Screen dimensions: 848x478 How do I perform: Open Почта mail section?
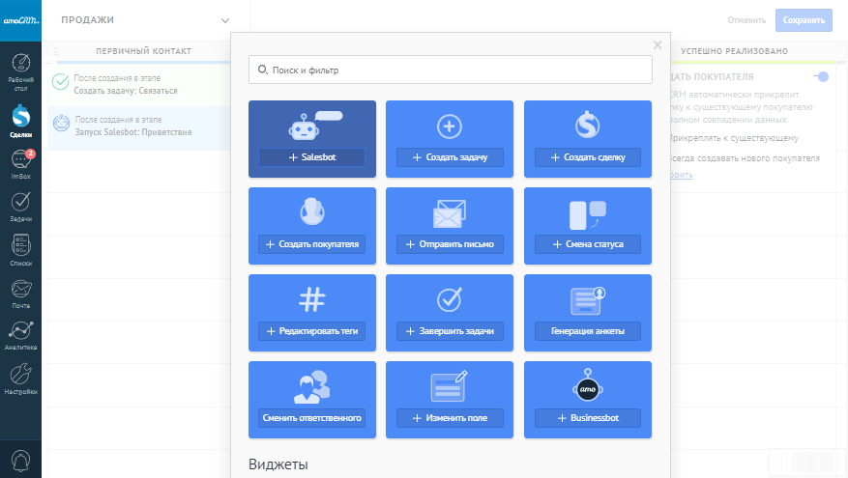[x=20, y=292]
